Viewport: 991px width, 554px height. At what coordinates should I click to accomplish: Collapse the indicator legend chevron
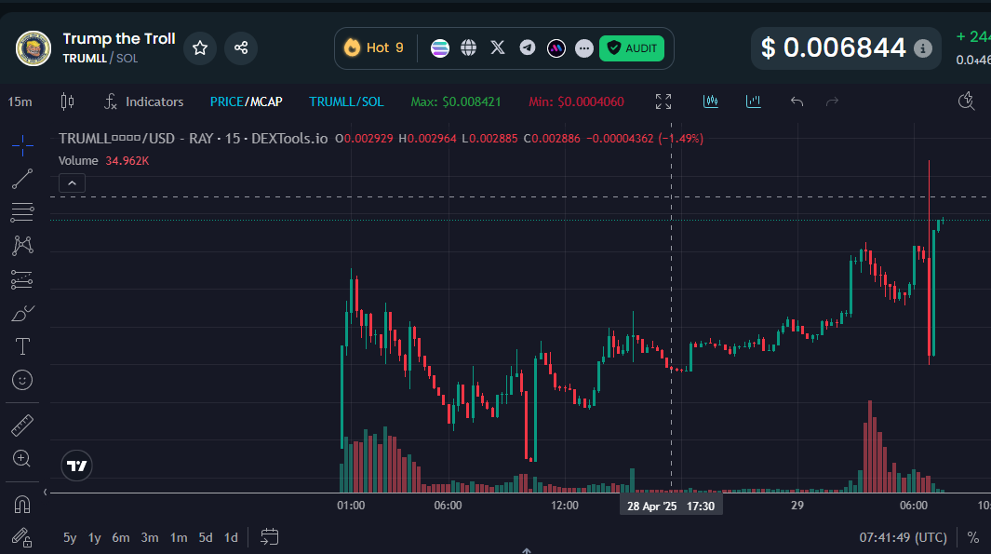pyautogui.click(x=72, y=183)
